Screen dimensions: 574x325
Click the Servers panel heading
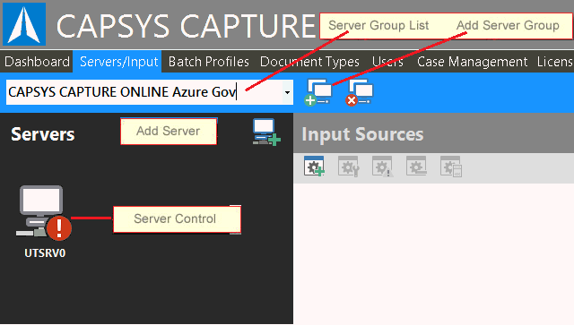point(43,134)
